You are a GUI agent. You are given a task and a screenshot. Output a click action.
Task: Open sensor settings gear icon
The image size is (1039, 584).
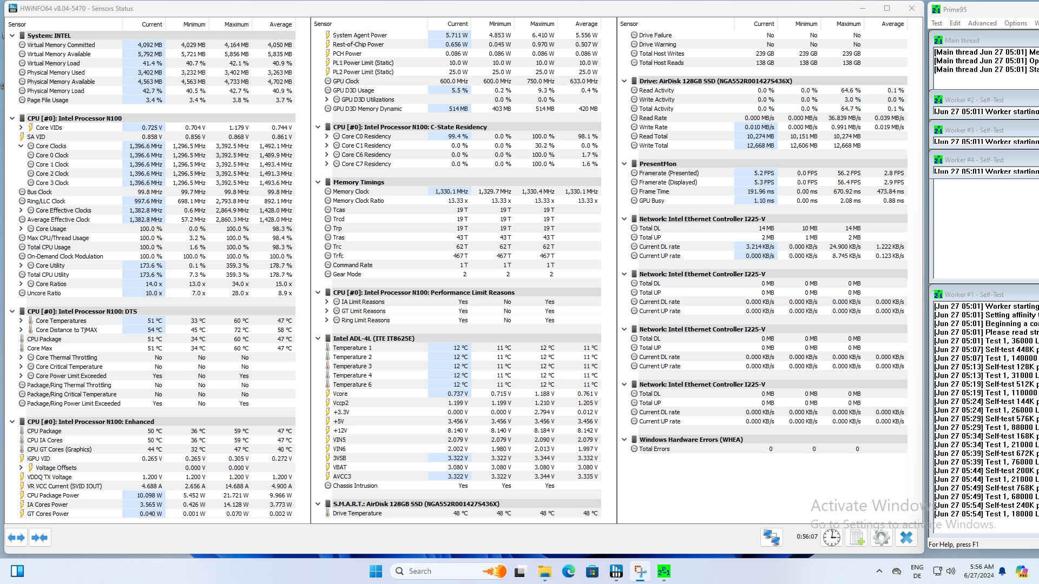click(882, 537)
